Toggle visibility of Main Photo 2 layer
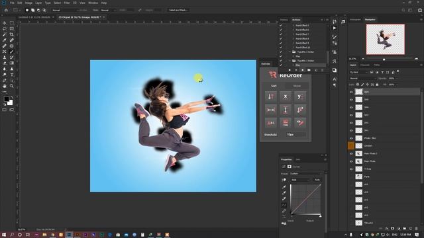Screen dimensions: 424x238 tap(351, 153)
